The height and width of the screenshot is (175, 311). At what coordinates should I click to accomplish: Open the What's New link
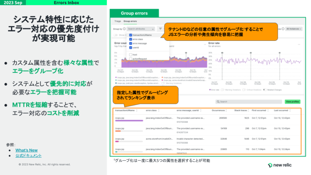click(26, 150)
